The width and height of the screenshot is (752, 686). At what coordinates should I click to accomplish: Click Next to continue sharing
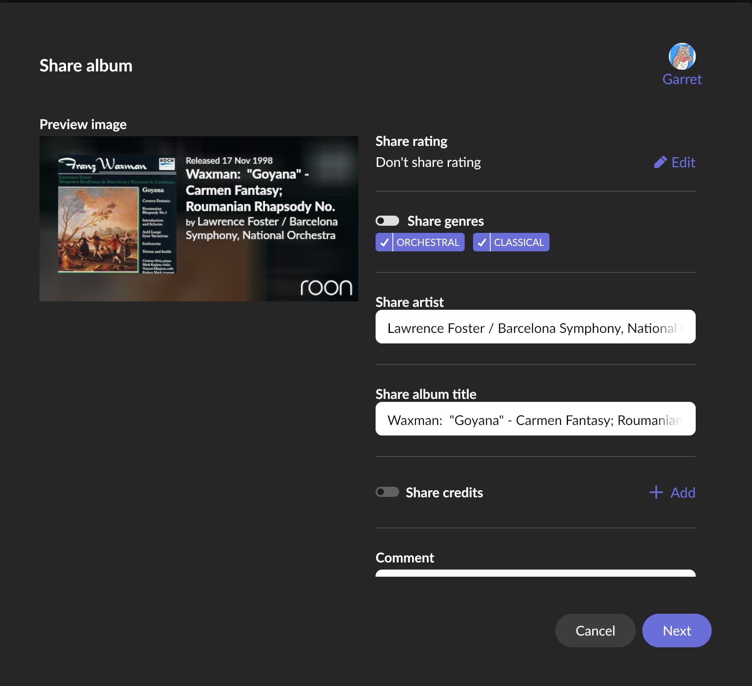tap(677, 631)
